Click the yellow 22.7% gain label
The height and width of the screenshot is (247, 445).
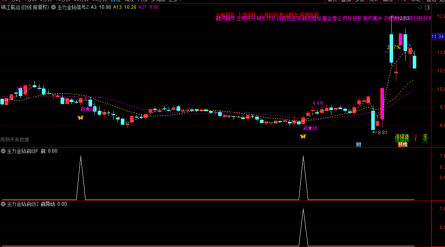click(x=394, y=47)
